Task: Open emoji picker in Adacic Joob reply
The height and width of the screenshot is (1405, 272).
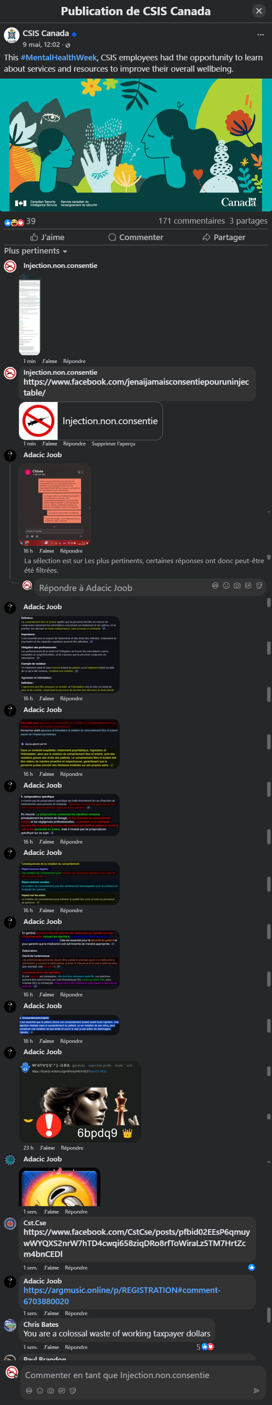Action: coord(226,586)
